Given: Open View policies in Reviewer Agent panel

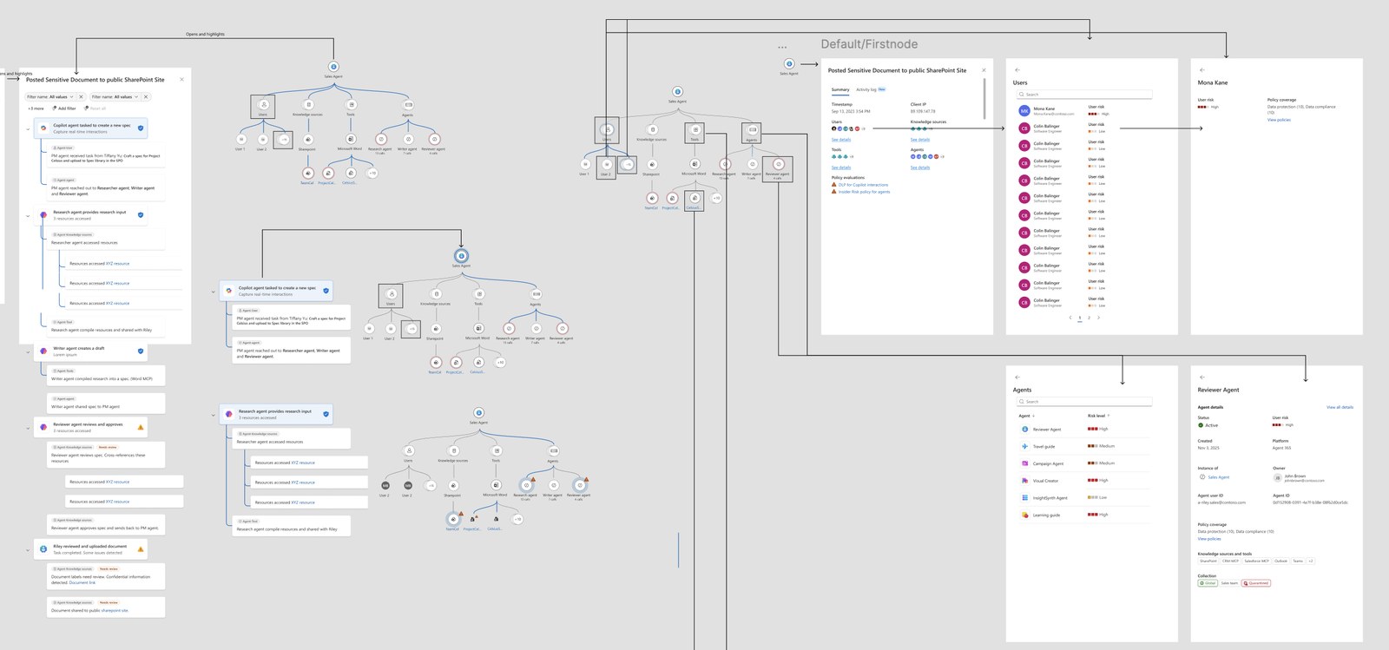Looking at the screenshot, I should tap(1209, 539).
